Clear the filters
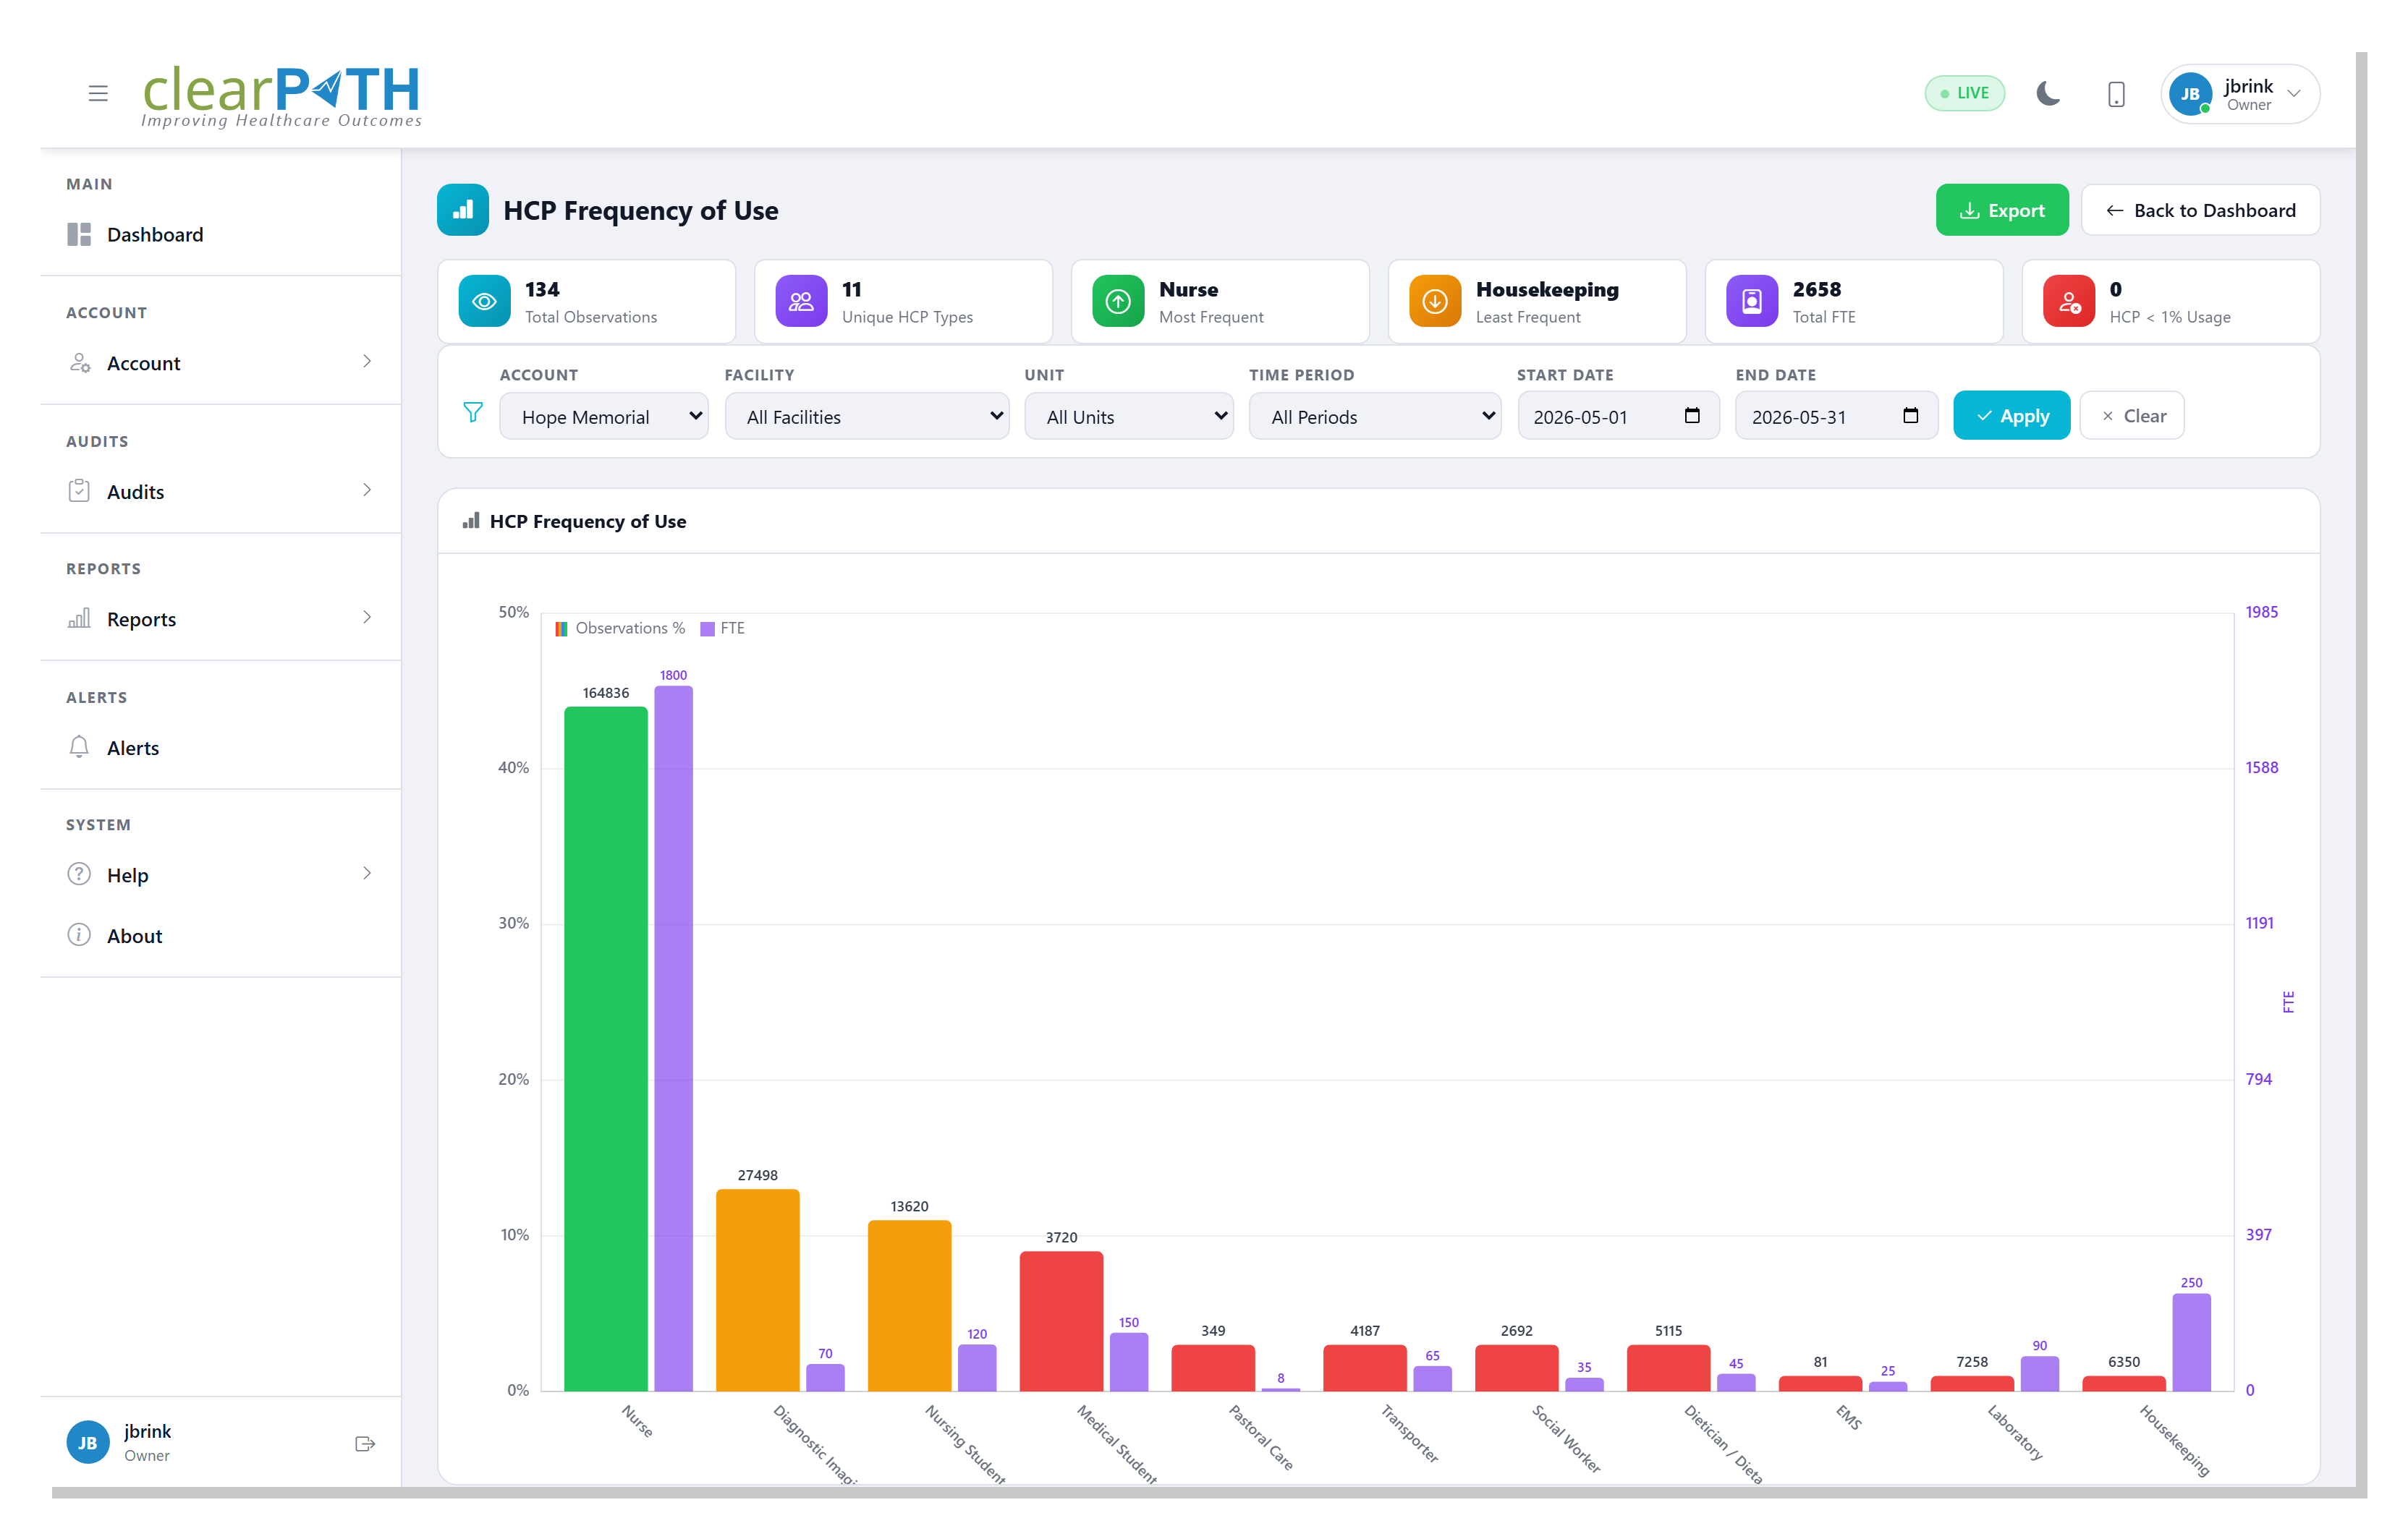 tap(2132, 416)
